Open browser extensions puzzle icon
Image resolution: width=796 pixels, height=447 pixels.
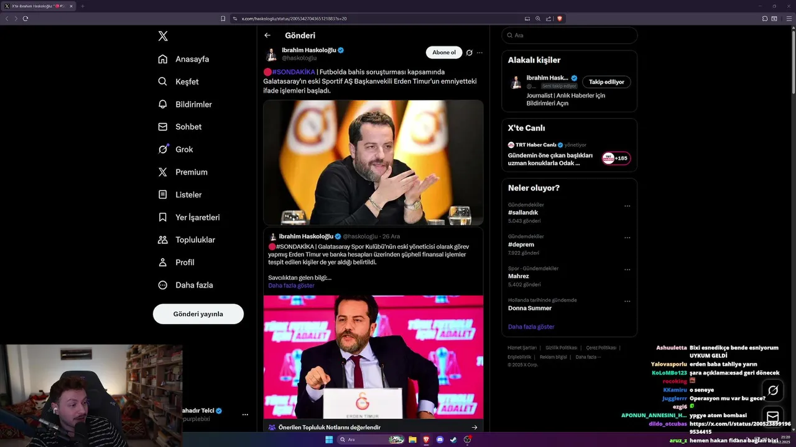pos(765,19)
